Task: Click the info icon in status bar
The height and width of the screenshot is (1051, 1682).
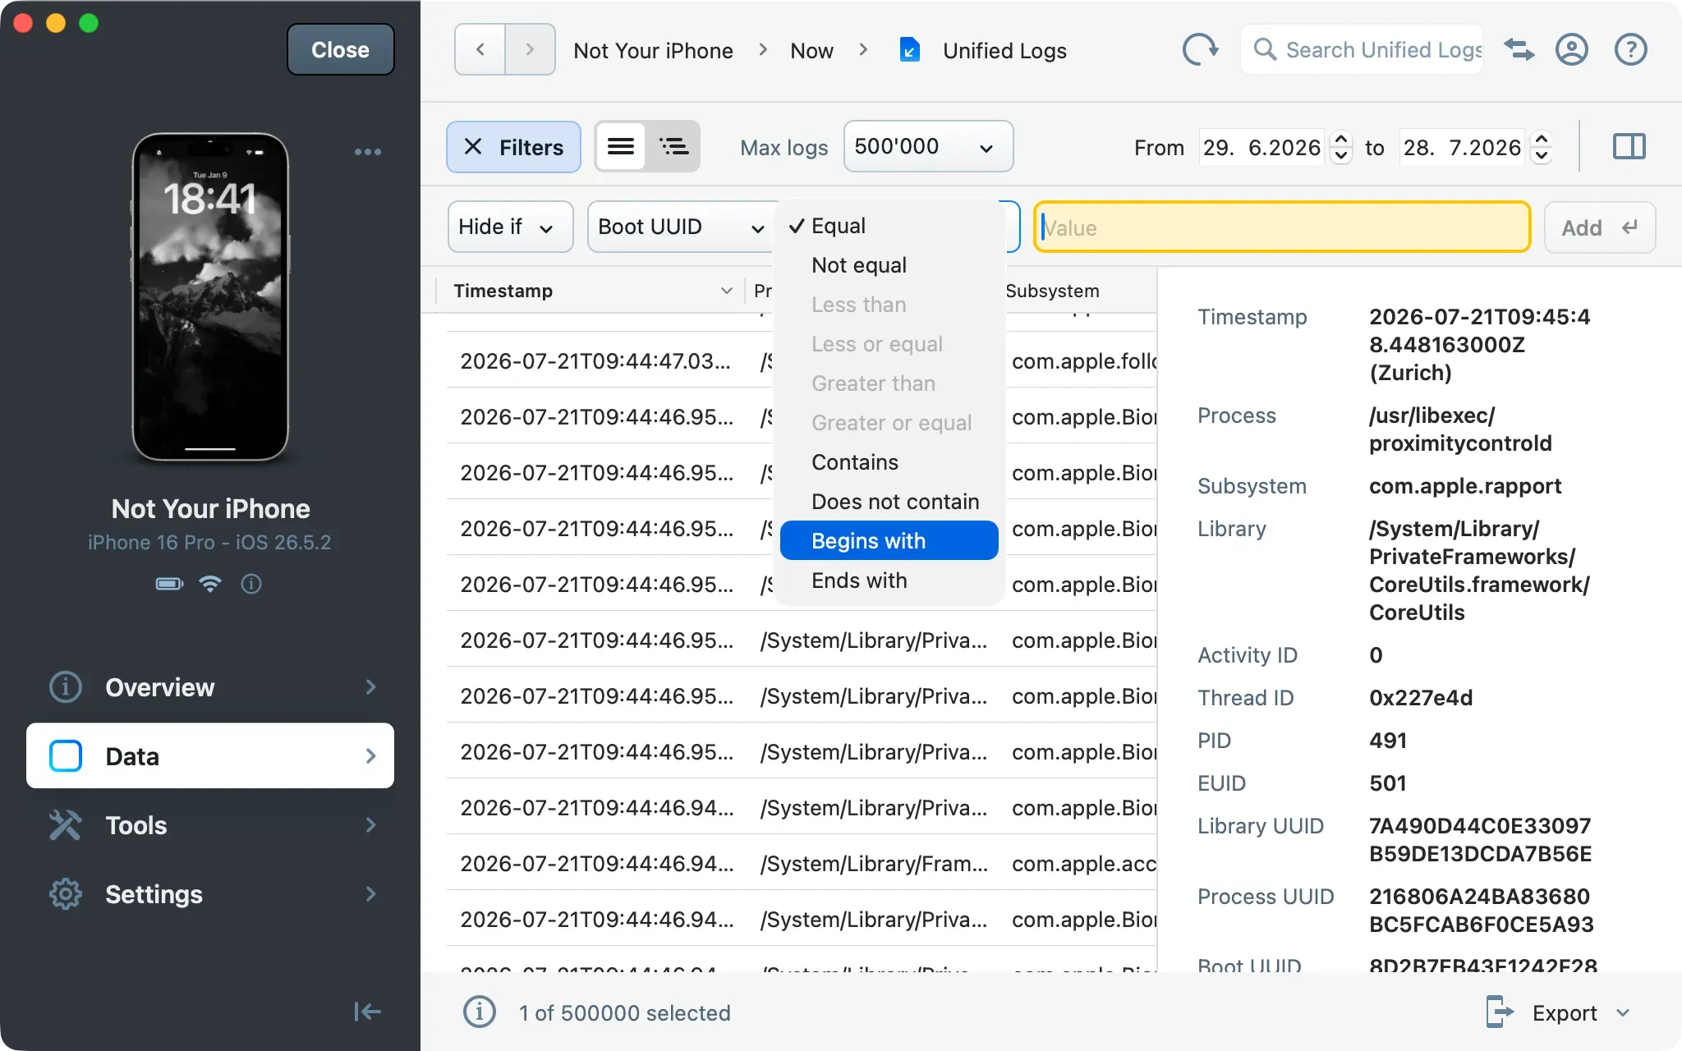Action: pos(480,1012)
